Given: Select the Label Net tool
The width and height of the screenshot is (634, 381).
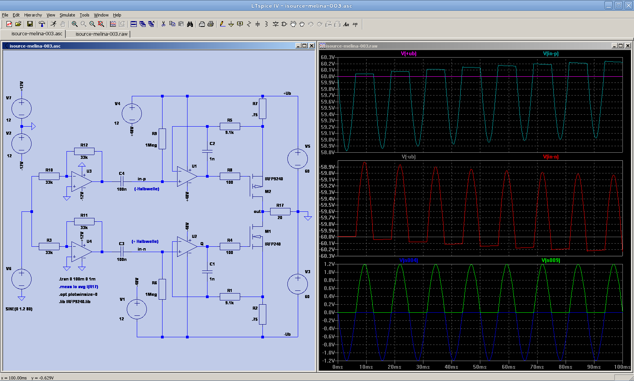Looking at the screenshot, I should pyautogui.click(x=240, y=24).
